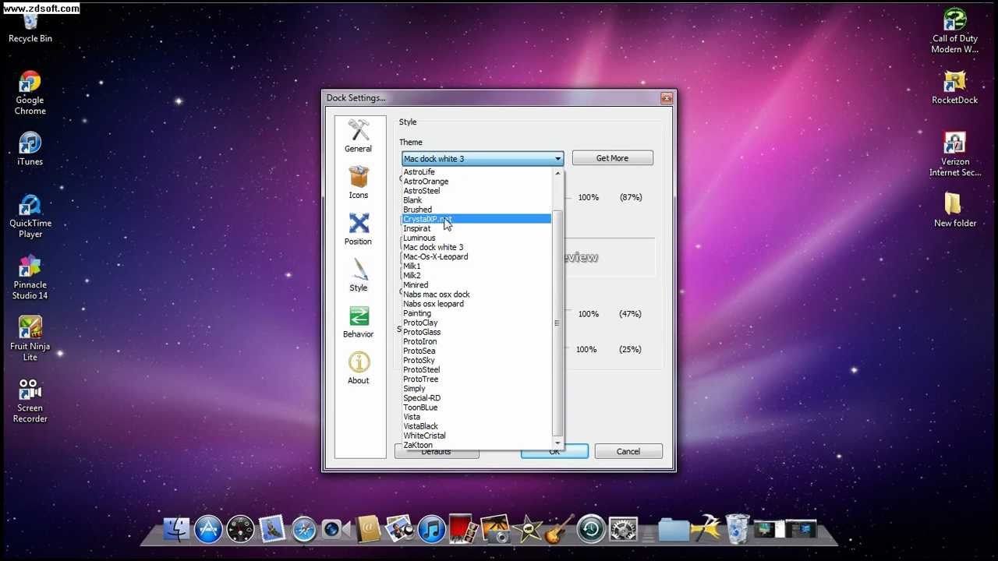
Task: Open Call of Duty Modern Warfare shortcut
Action: pos(954,31)
